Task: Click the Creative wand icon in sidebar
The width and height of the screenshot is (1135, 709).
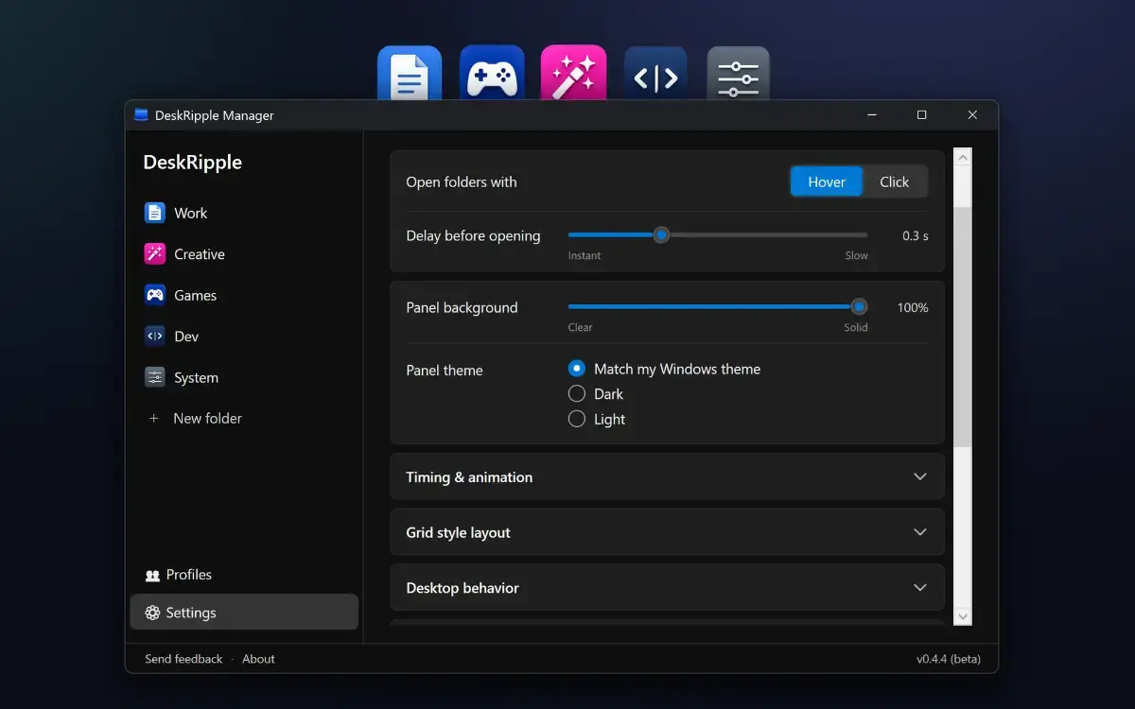Action: (154, 254)
